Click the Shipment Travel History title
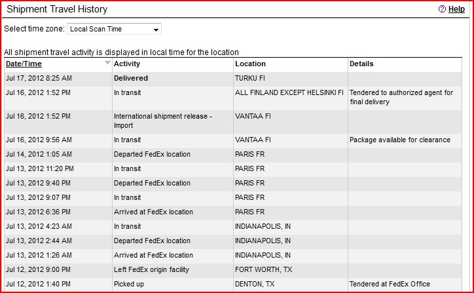474x293 pixels. 57,10
